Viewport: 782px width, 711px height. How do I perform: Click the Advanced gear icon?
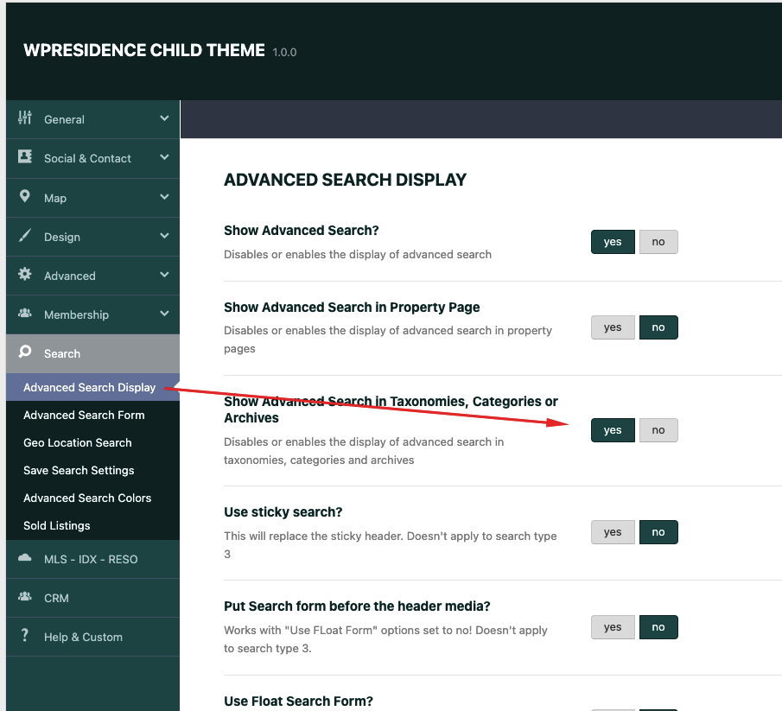[x=25, y=274]
